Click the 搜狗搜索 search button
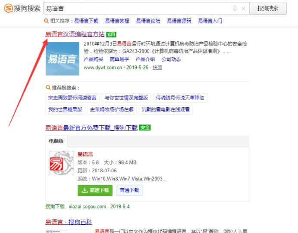 click(x=268, y=8)
